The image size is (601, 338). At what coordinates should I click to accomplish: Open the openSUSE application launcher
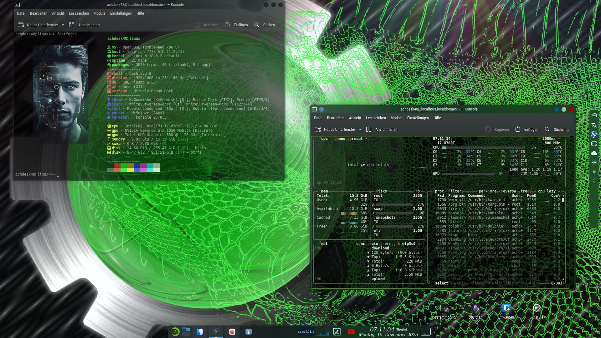[176, 332]
